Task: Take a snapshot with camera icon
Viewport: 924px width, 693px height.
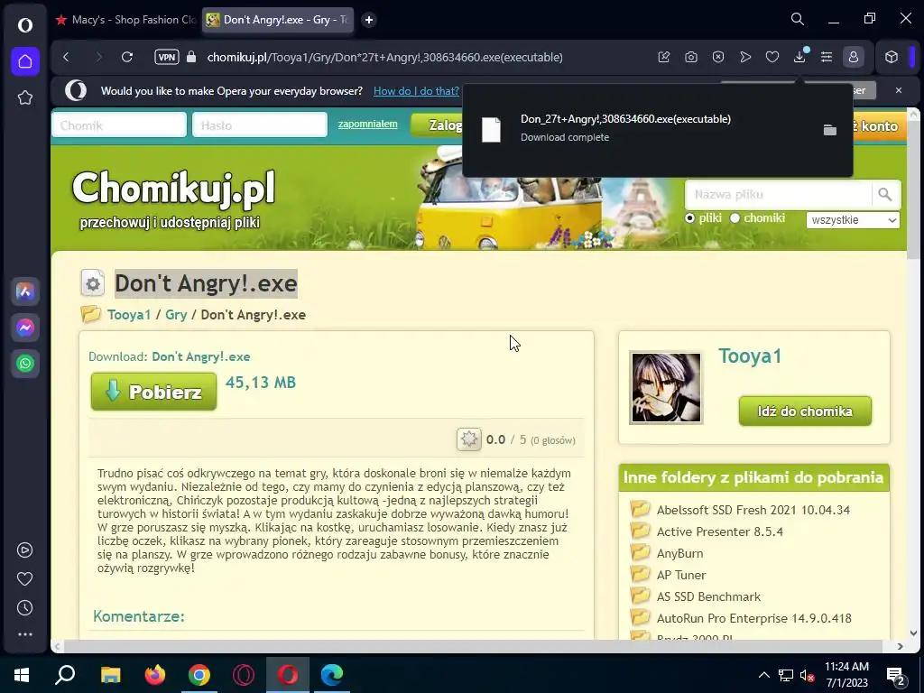Action: 691,57
